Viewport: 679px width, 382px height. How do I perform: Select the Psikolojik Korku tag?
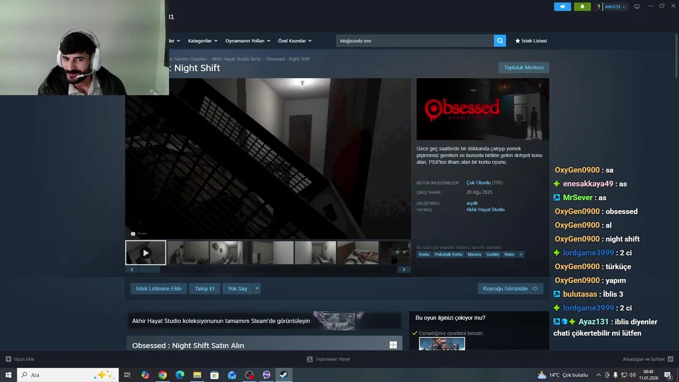coord(449,255)
